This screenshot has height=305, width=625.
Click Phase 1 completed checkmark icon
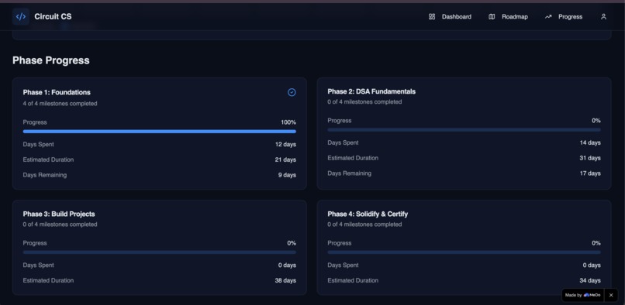[292, 92]
